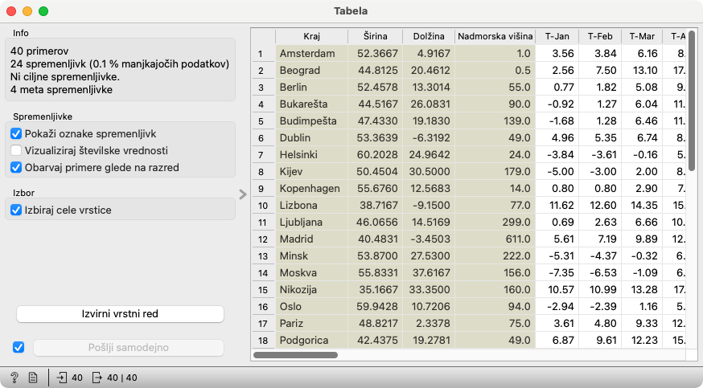Viewport: 703px width, 388px height.
Task: Select all rows via the table corner cell
Action: pyautogui.click(x=262, y=36)
